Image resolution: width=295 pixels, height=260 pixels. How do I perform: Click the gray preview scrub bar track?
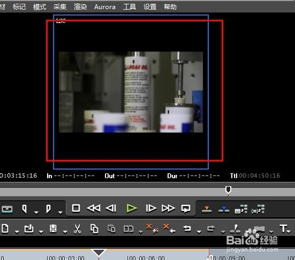tap(148, 192)
